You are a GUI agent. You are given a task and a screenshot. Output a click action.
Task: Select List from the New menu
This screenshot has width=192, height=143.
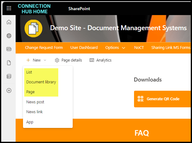pyautogui.click(x=29, y=72)
